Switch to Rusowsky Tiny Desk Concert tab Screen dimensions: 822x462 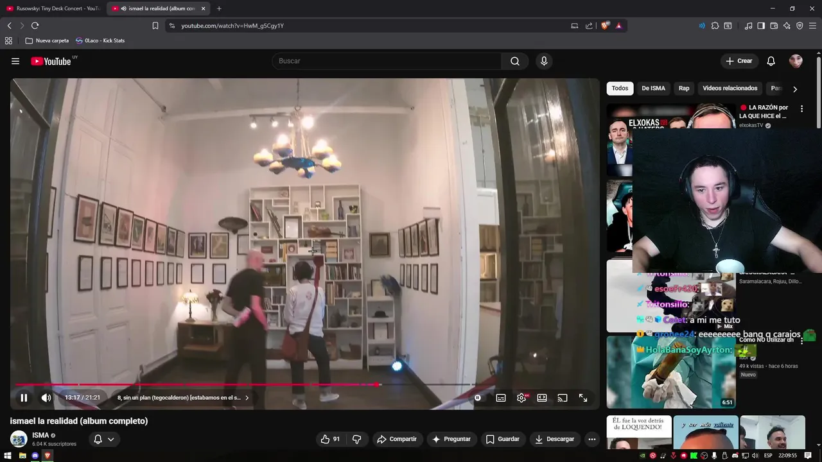click(53, 8)
